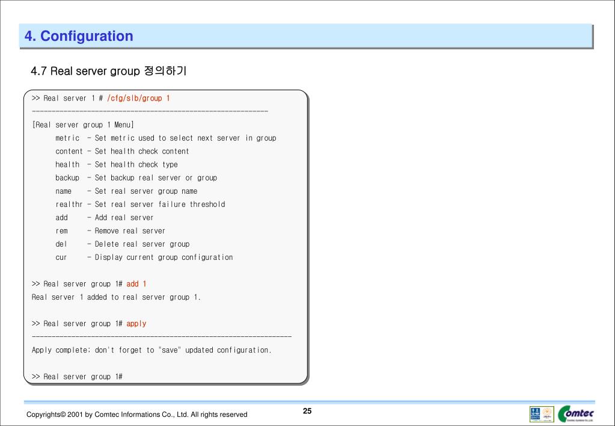
Task: Click the 'Apply complete' message line
Action: [x=151, y=350]
